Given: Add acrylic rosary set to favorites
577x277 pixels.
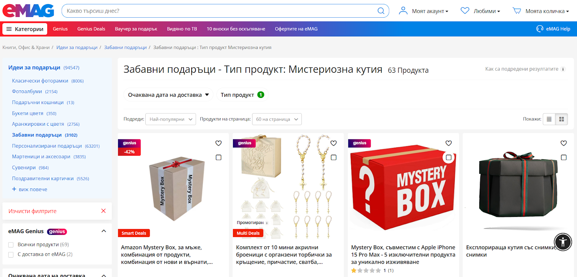Looking at the screenshot, I should click(334, 143).
